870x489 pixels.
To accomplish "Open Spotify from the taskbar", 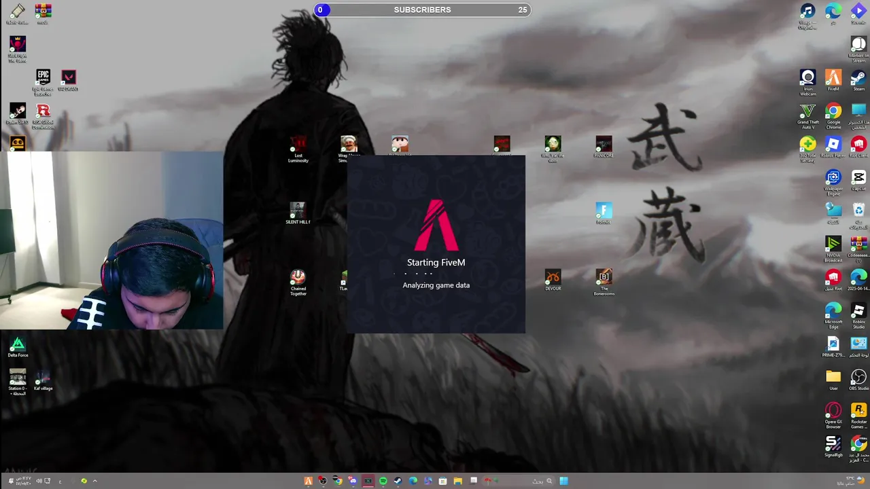I will point(383,481).
